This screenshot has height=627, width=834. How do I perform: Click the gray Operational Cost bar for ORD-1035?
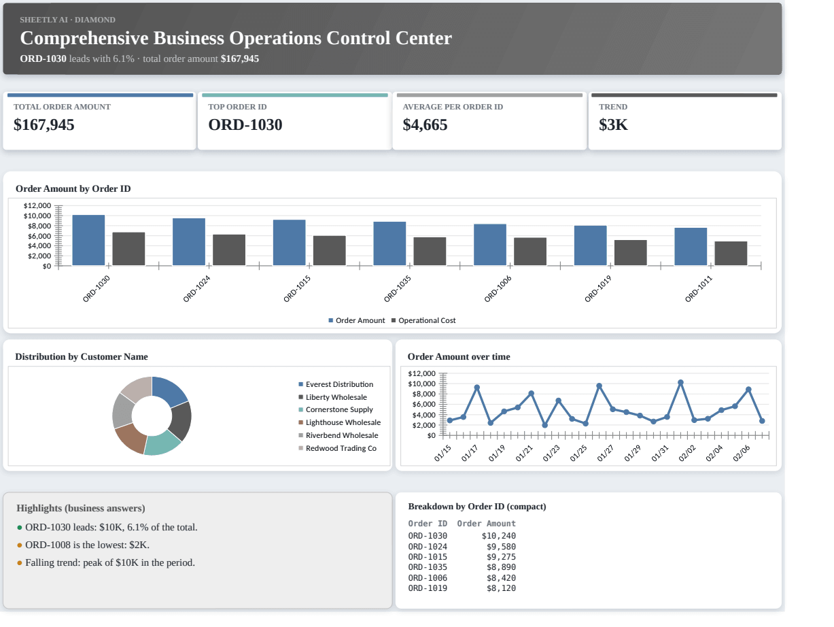430,251
